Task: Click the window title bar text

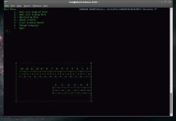Action: [x=84, y=2]
